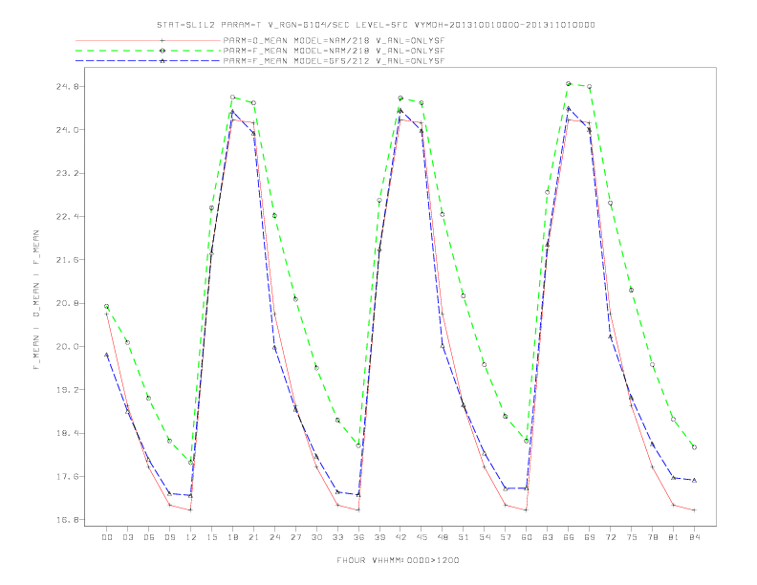Click x-axis tick label 21
Image resolution: width=757 pixels, height=585 pixels.
pyautogui.click(x=253, y=537)
